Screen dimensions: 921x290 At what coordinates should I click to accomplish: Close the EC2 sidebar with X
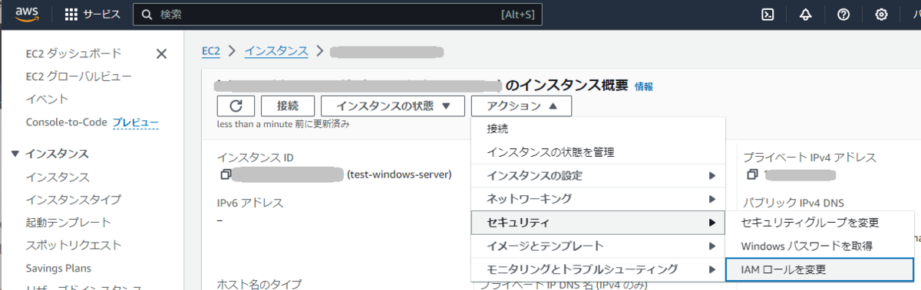coord(161,54)
